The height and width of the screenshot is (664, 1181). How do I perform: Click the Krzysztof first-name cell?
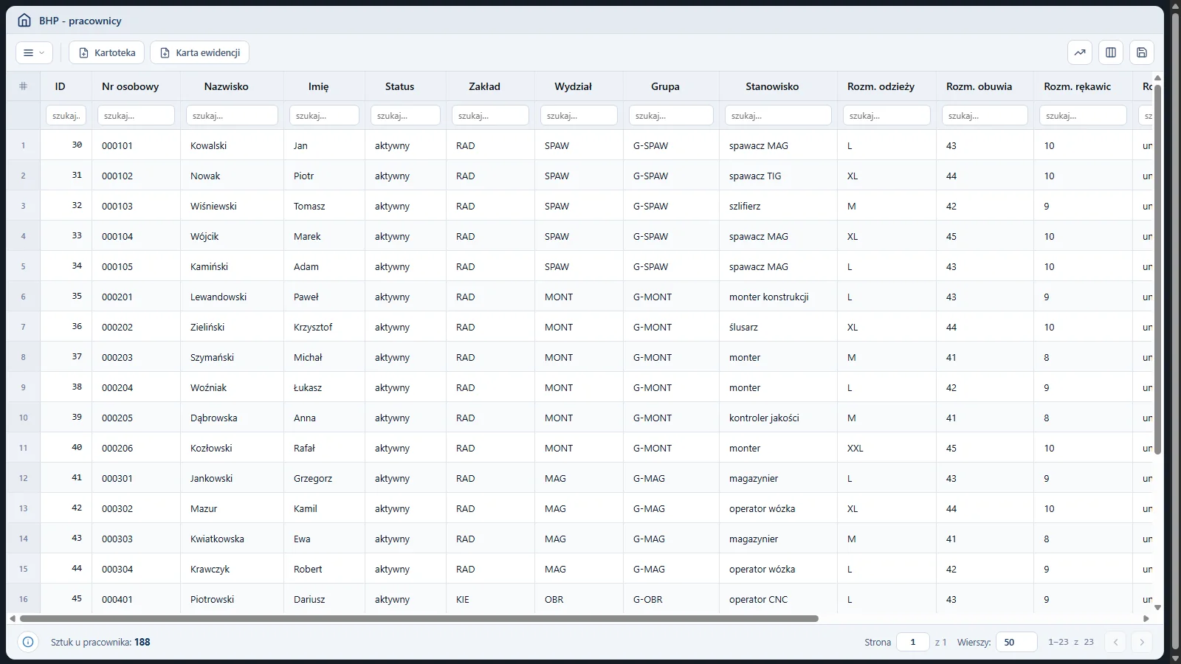pos(325,327)
